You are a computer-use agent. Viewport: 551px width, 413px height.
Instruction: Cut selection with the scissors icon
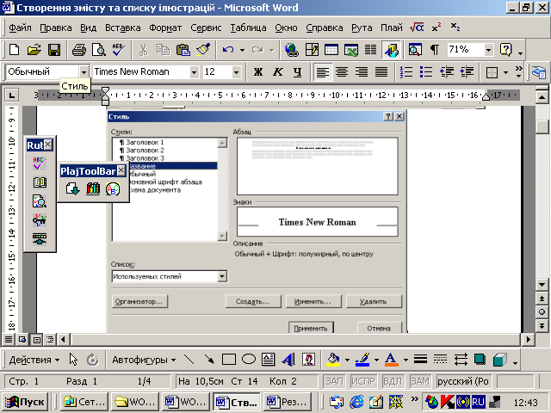pyautogui.click(x=144, y=50)
